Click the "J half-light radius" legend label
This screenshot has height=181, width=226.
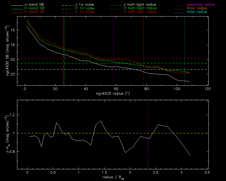140,5
